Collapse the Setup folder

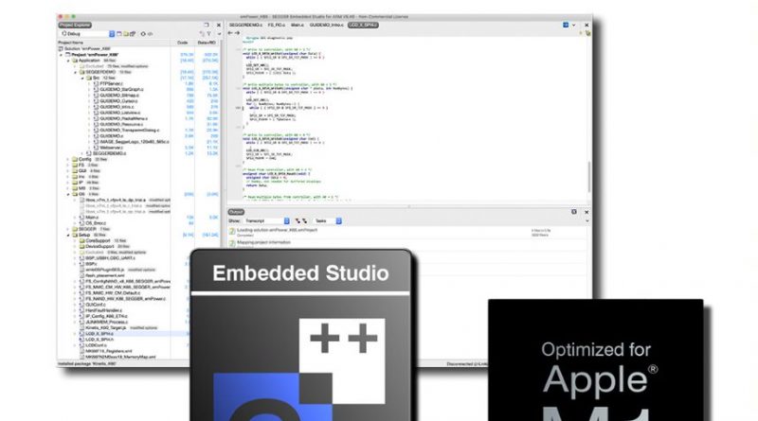[x=68, y=235]
